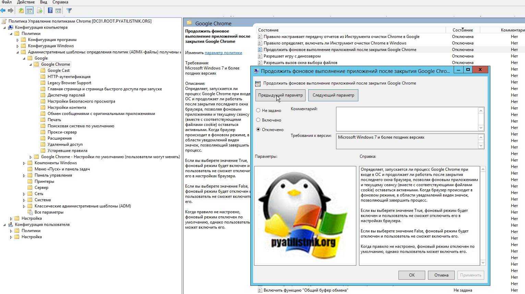Expand the Панель управления node
Screen dimensions: 525x294
click(x=24, y=176)
